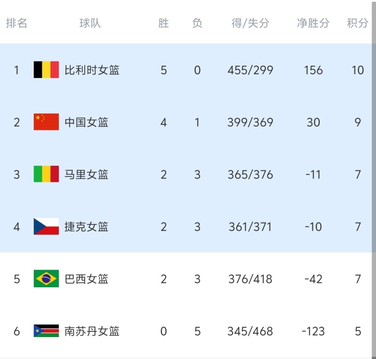Click the Brazil flag icon
Image resolution: width=376 pixels, height=359 pixels.
[46, 279]
